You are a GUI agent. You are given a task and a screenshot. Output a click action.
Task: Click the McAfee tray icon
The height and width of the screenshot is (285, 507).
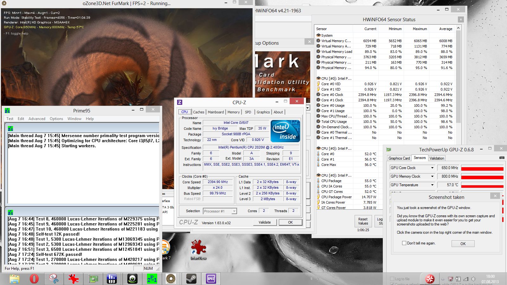click(x=450, y=279)
